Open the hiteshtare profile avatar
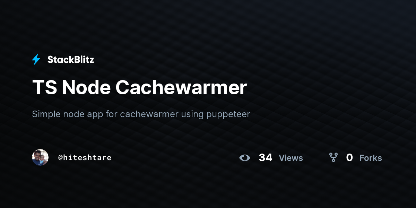The image size is (416, 208). pos(40,157)
